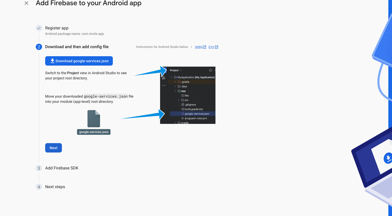This screenshot has height=216, width=392.
Task: Click the step 4 number circle
Action: point(39,187)
